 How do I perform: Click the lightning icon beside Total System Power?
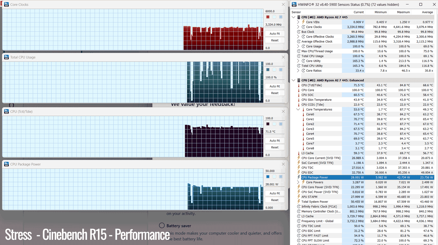[299, 202]
